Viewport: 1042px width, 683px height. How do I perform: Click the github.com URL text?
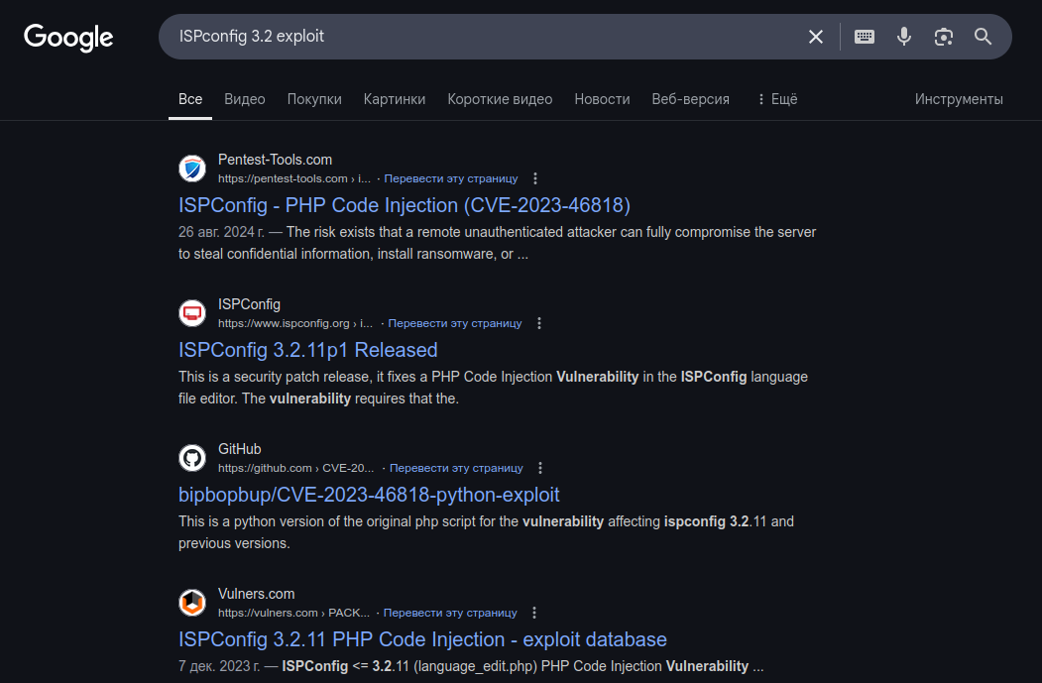[x=297, y=469]
